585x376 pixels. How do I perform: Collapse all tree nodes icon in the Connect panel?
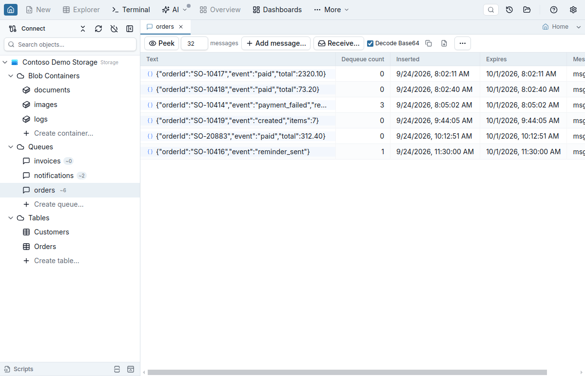tap(83, 29)
